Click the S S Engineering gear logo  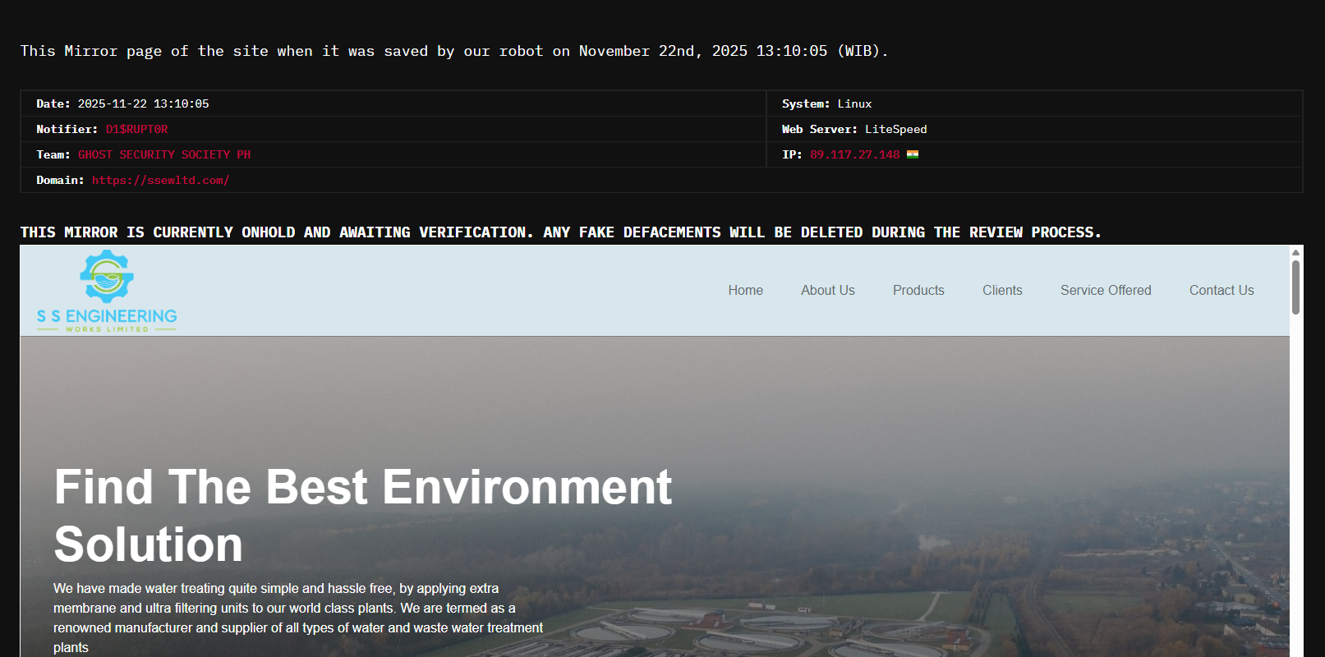point(107,278)
